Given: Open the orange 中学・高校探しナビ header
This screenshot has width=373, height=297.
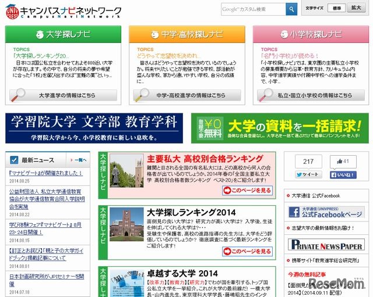Looking at the screenshot, I should pyautogui.click(x=187, y=34).
